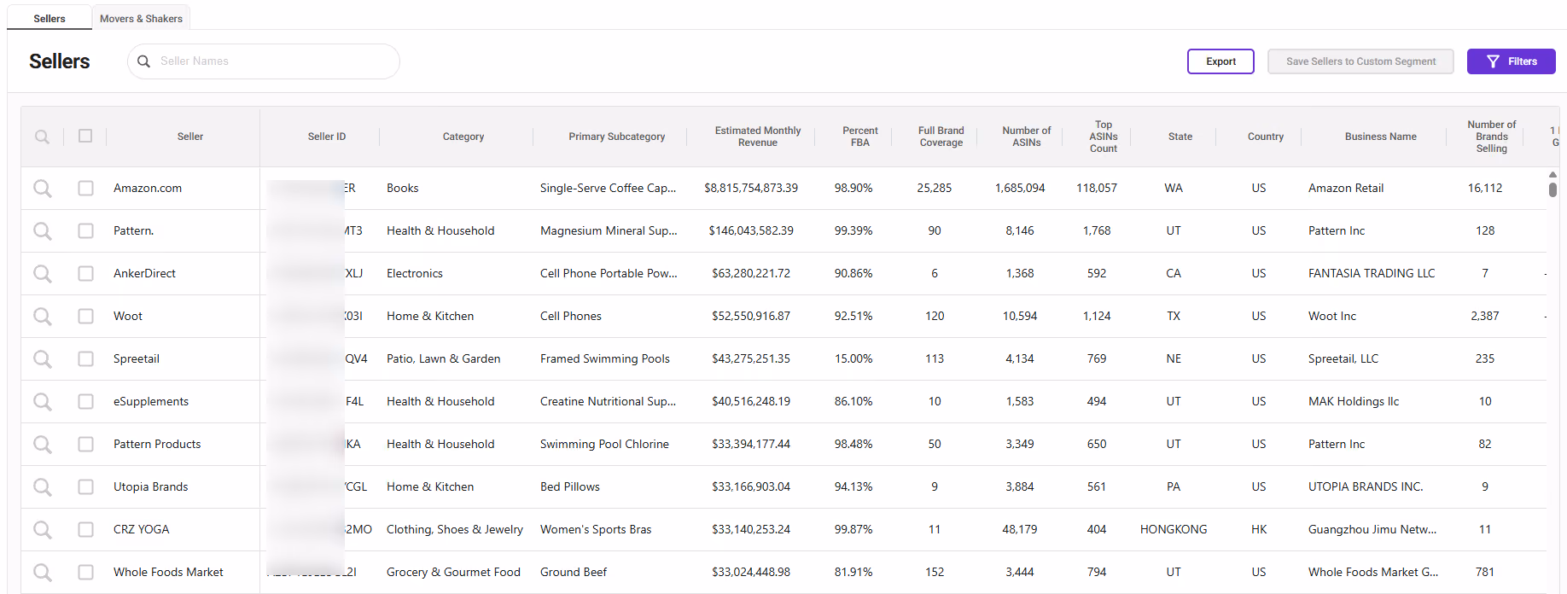The width and height of the screenshot is (1567, 594).
Task: Open details magnifier for Amazon.com row
Action: pyautogui.click(x=42, y=189)
